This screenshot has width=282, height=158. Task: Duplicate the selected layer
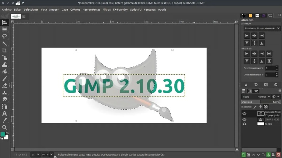[x=263, y=155]
